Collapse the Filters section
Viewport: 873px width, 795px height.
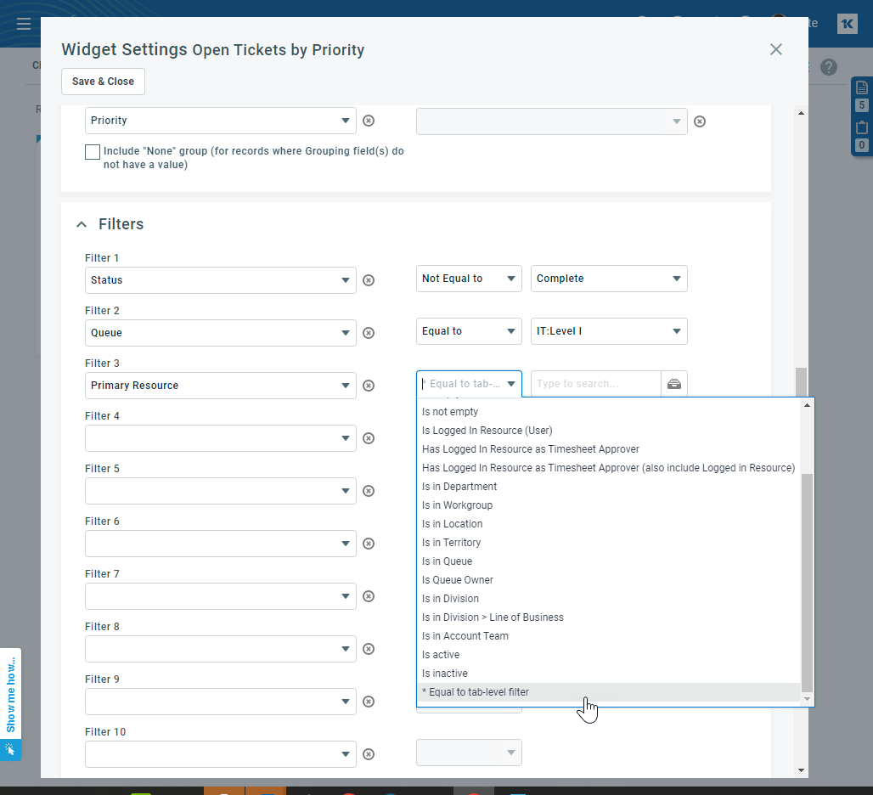81,223
